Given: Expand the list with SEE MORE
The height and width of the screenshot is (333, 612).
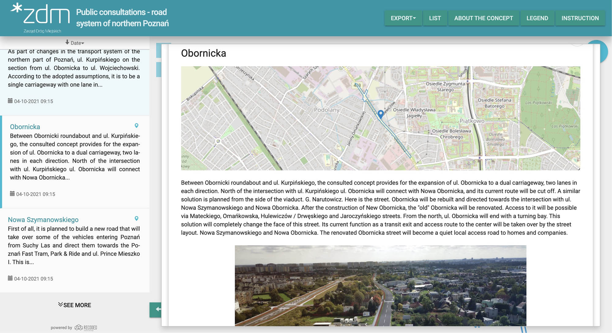Looking at the screenshot, I should click(75, 305).
